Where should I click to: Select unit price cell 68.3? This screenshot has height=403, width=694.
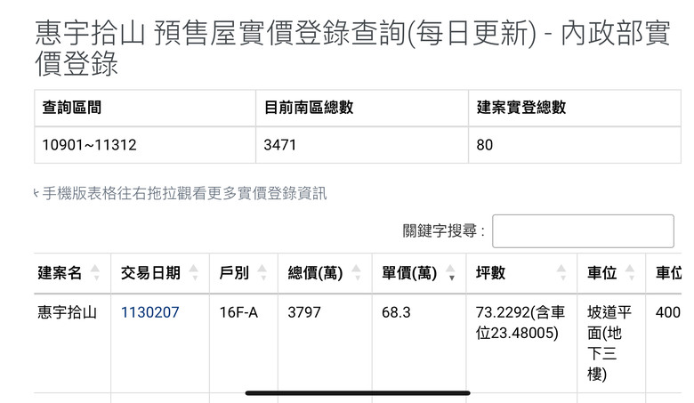pos(419,343)
